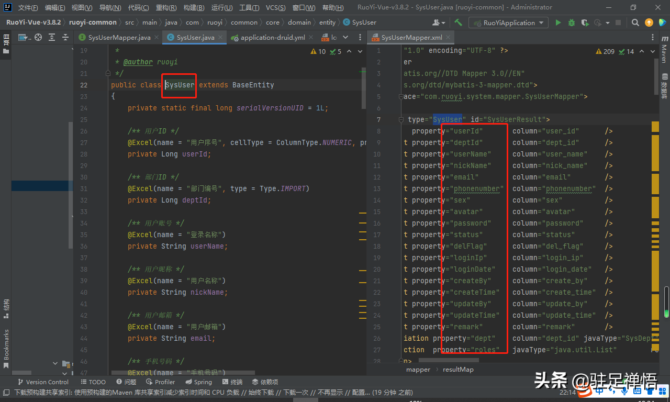Image resolution: width=670 pixels, height=402 pixels.
Task: Toggle code folding at resultMap line 7
Action: point(401,120)
